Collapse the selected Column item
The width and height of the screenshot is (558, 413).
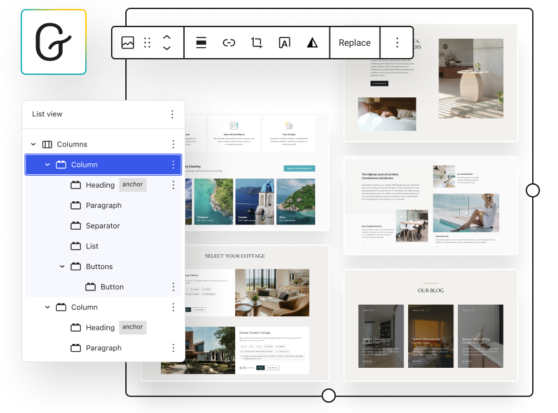pyautogui.click(x=47, y=165)
